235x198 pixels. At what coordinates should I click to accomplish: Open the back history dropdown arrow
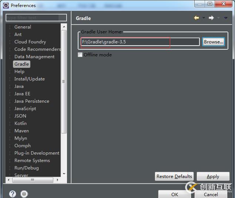(204, 18)
